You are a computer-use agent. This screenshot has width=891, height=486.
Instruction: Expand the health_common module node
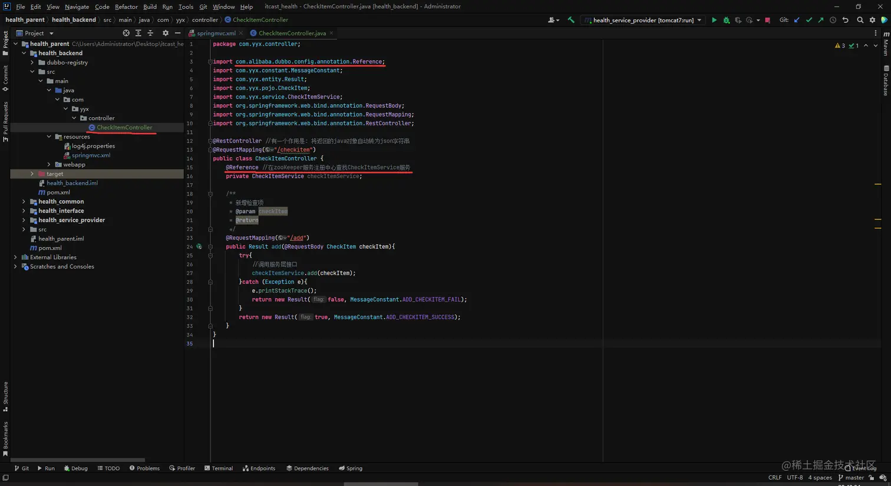click(x=24, y=201)
